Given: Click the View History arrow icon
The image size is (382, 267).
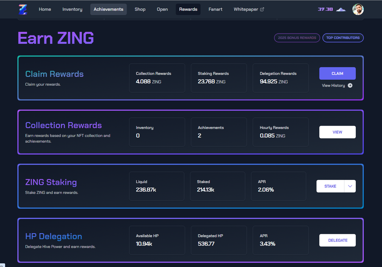Looking at the screenshot, I should click(350, 86).
